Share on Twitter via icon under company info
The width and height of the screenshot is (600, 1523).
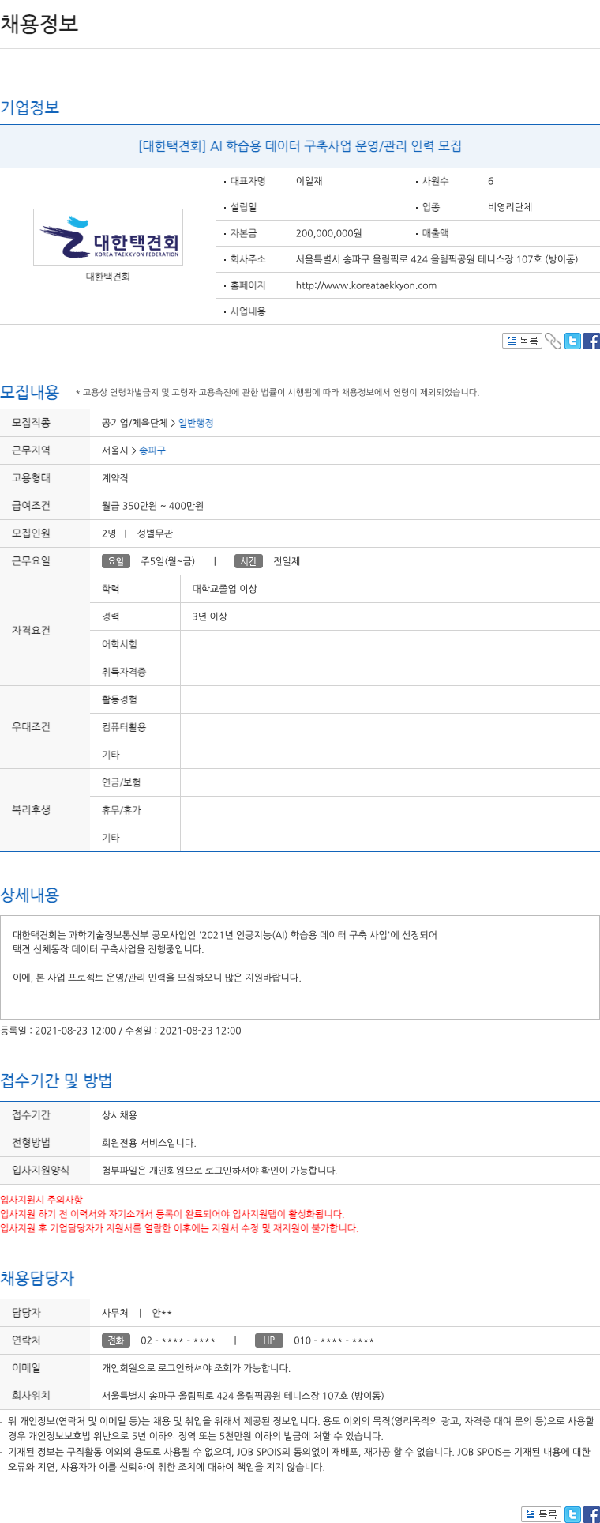click(x=572, y=341)
